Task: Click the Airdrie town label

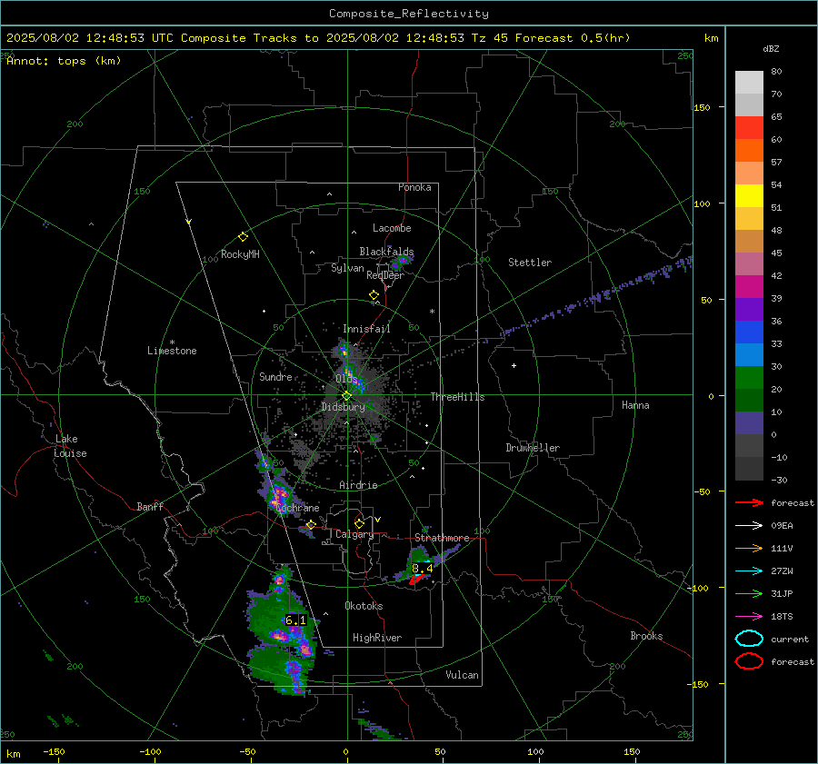Action: pos(358,485)
